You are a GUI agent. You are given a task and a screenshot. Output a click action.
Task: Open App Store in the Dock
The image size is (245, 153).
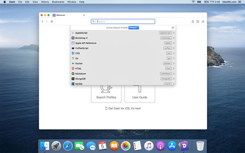coord(172,146)
